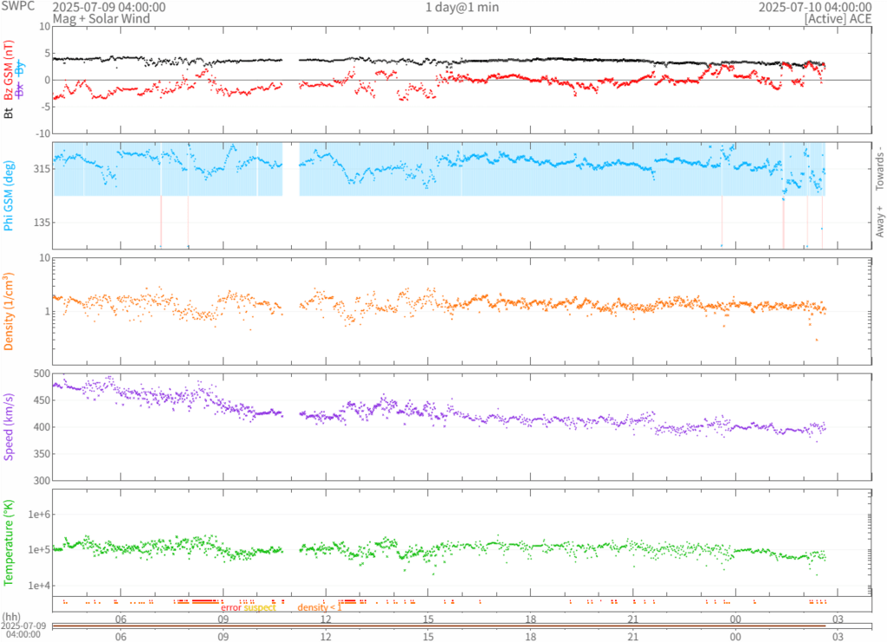Click the Temperature (°K) axis label

[x=9, y=541]
